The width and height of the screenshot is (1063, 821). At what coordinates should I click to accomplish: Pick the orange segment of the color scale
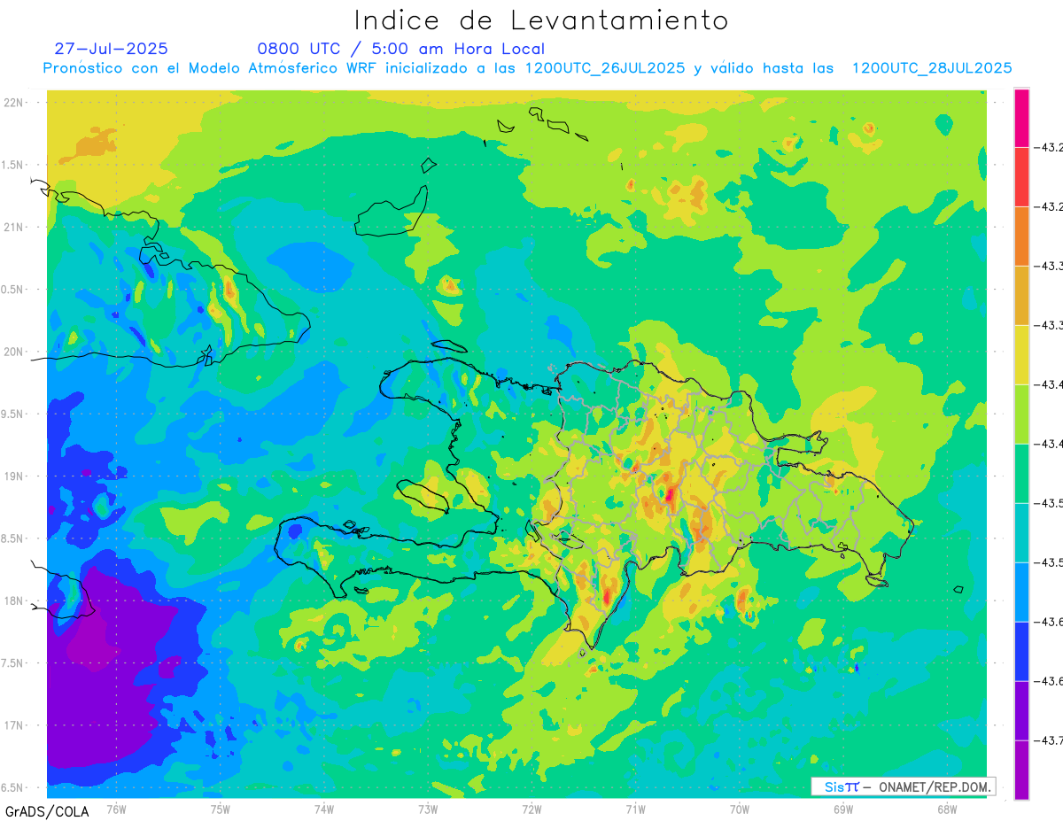coord(1021,236)
